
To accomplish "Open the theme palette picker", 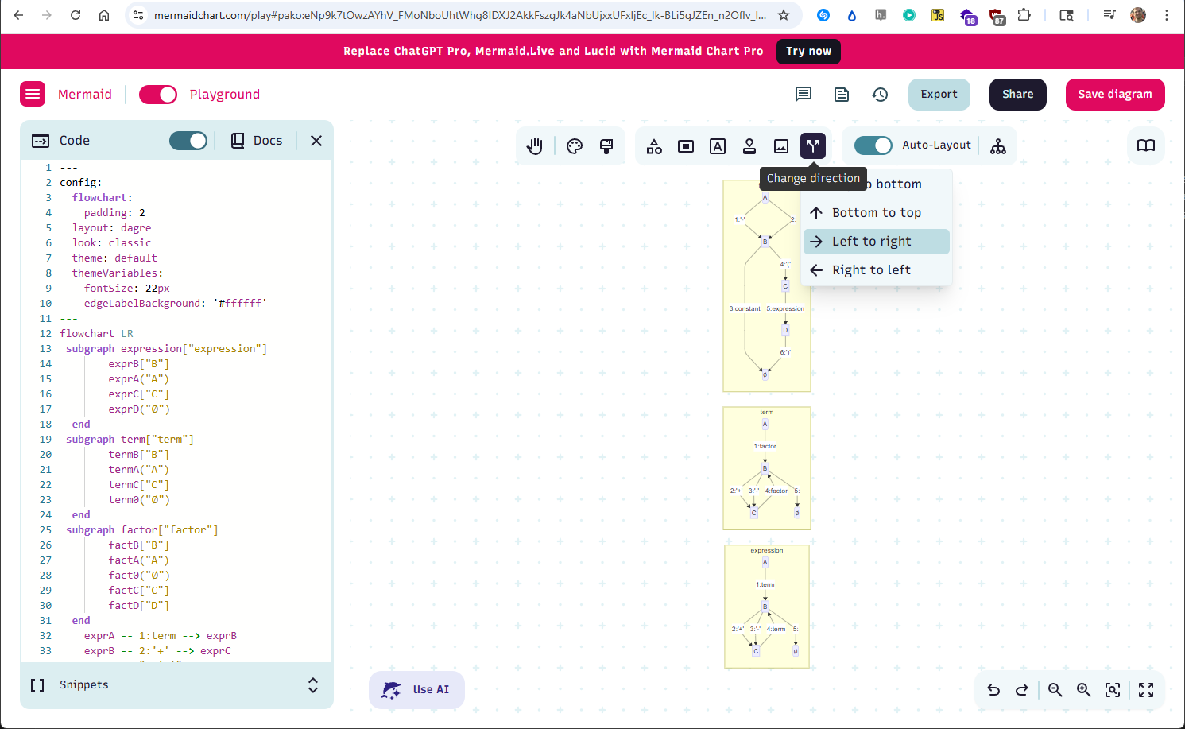I will 574,145.
